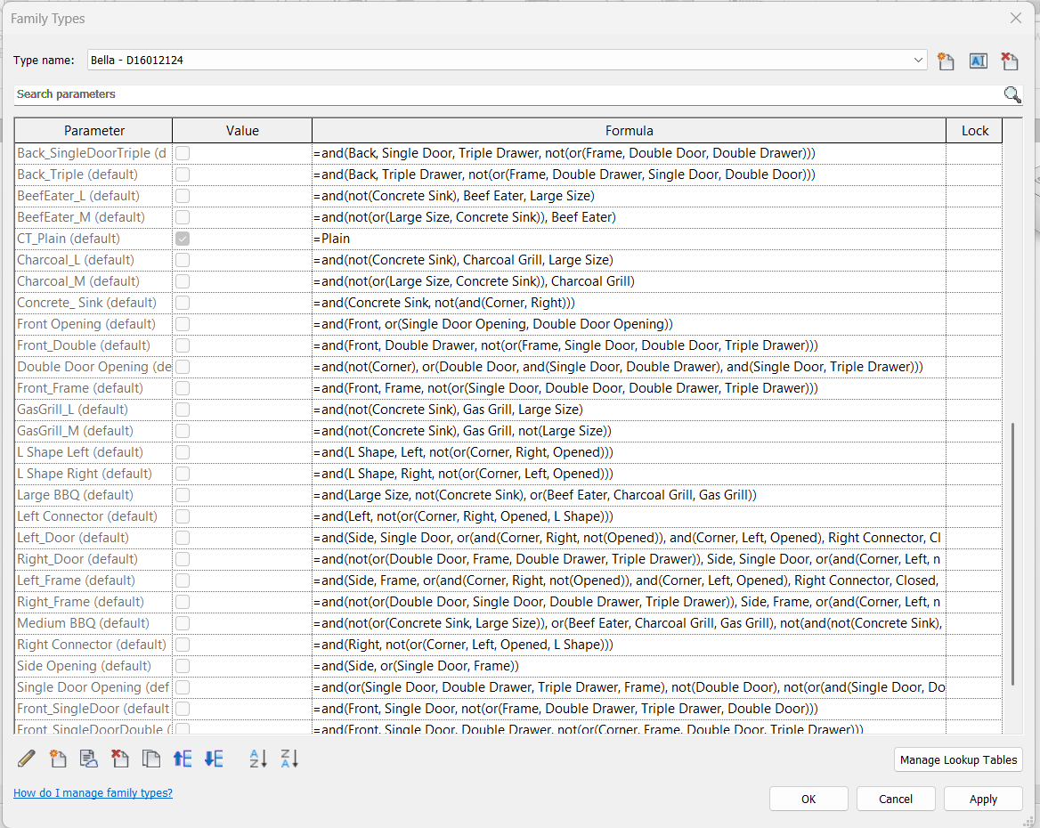Click the Formula column header
Screen dimensions: 1040x828
(x=629, y=131)
